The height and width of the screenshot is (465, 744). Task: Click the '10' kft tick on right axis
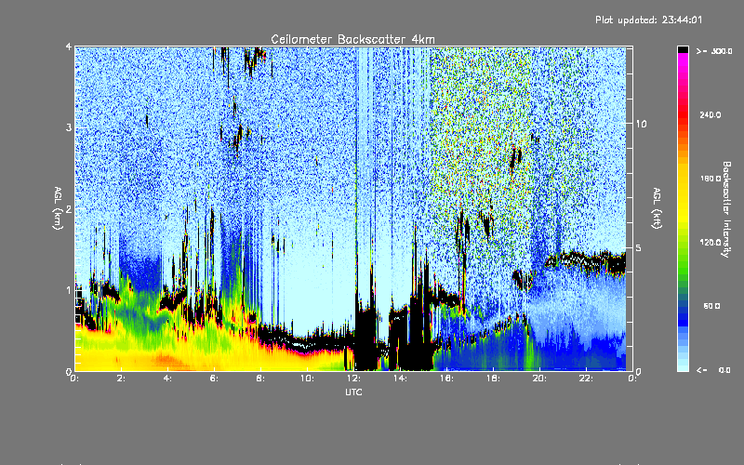point(641,124)
